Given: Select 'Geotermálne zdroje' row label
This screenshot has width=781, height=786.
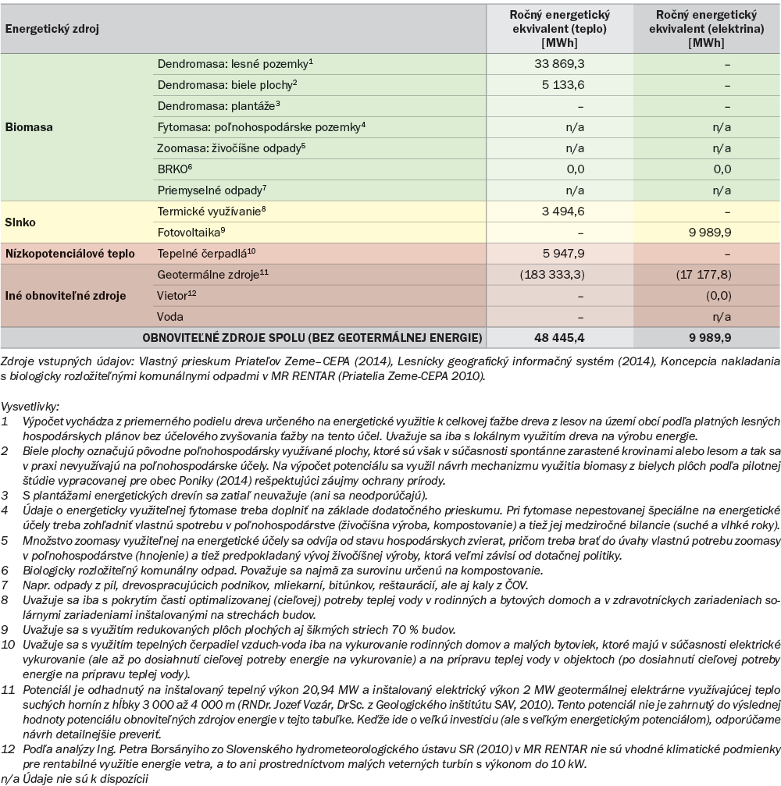Looking at the screenshot, I should (x=212, y=274).
